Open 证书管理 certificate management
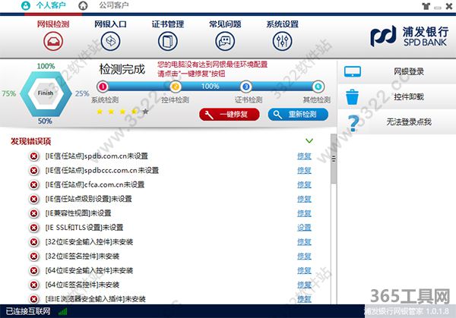This screenshot has width=456, height=318. [x=166, y=35]
